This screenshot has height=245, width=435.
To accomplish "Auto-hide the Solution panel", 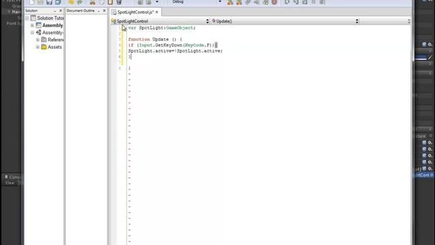I will (x=55, y=11).
